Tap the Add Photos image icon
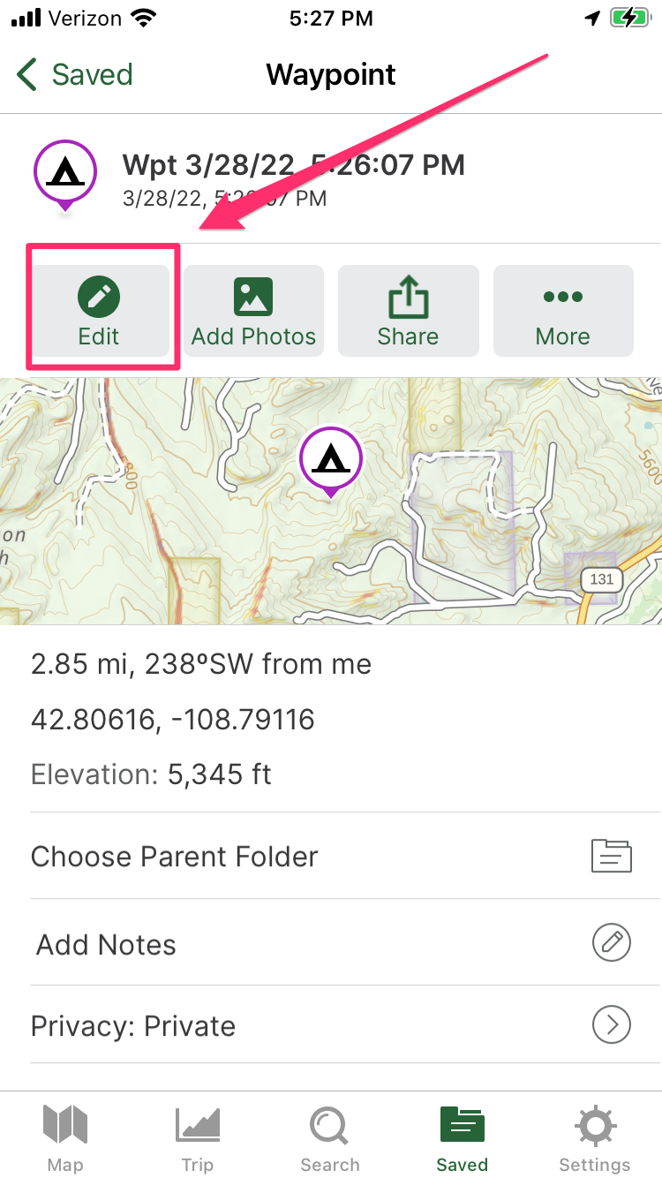The height and width of the screenshot is (1178, 662). point(253,297)
